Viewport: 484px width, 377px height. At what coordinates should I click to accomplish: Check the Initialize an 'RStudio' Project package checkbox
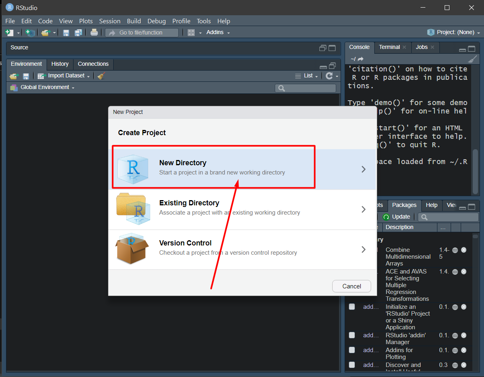click(x=352, y=307)
